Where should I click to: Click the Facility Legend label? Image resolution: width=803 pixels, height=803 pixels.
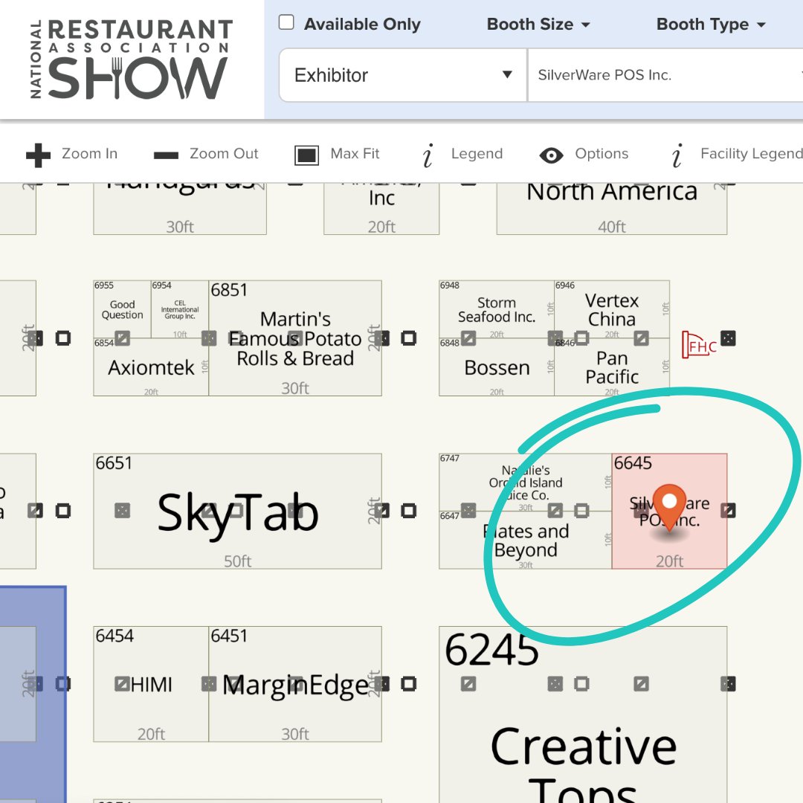tap(751, 154)
